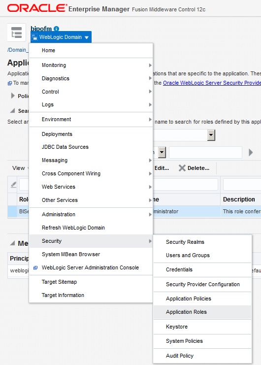Collapse the Search section triangle
The width and height of the screenshot is (261, 365).
[13, 110]
